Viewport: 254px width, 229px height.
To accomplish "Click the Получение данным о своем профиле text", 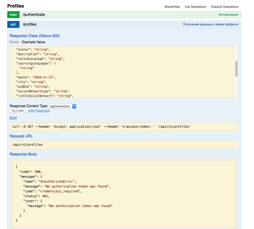I will pos(210,24).
